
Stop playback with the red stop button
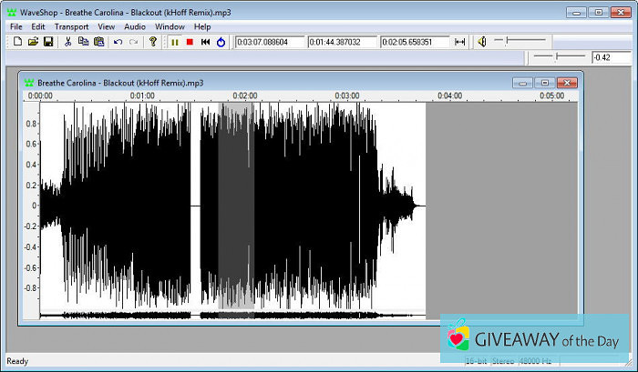[190, 42]
